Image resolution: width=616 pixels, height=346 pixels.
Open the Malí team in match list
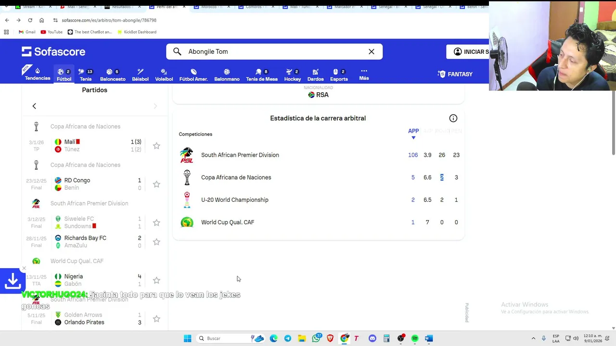point(70,142)
